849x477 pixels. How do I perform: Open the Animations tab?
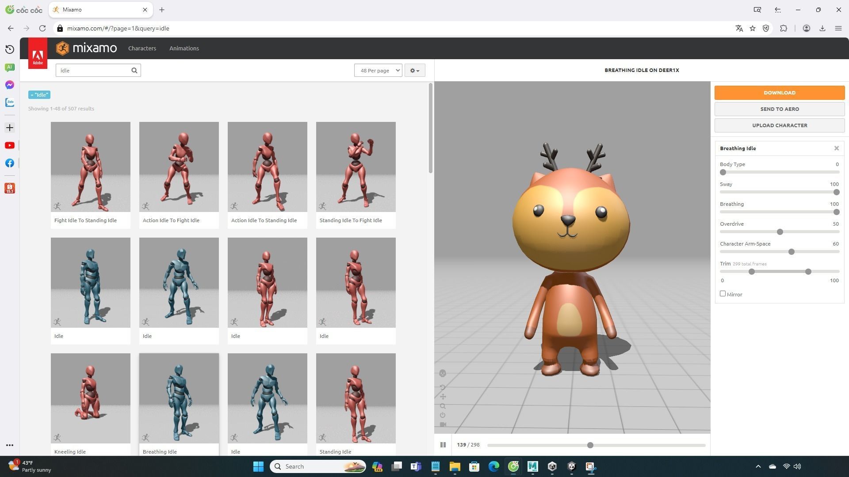click(x=184, y=48)
